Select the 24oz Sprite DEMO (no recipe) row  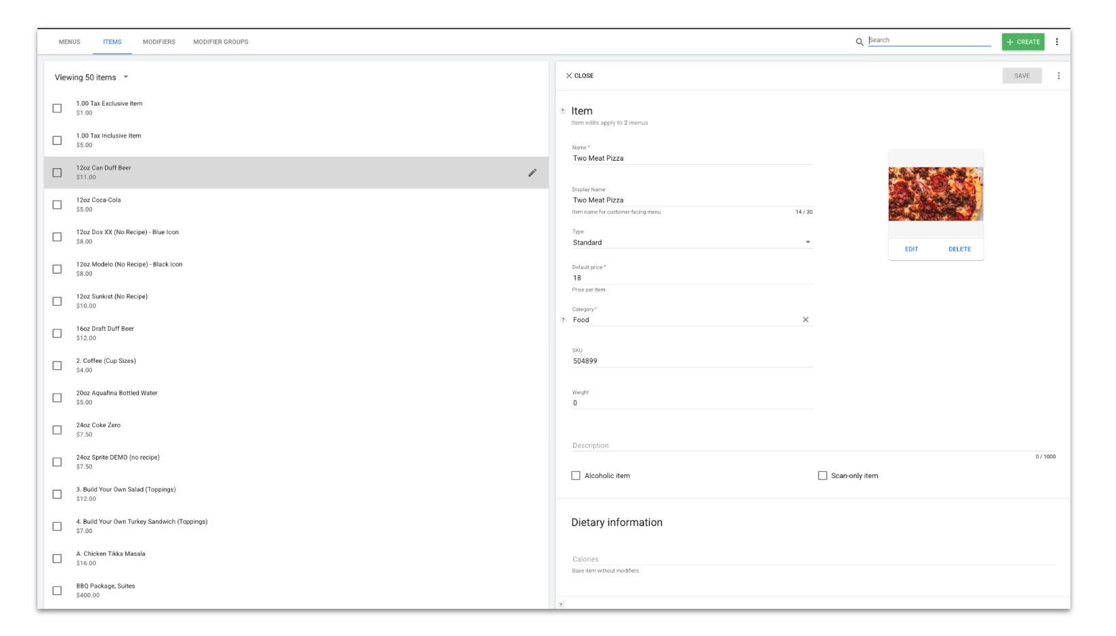pyautogui.click(x=296, y=462)
